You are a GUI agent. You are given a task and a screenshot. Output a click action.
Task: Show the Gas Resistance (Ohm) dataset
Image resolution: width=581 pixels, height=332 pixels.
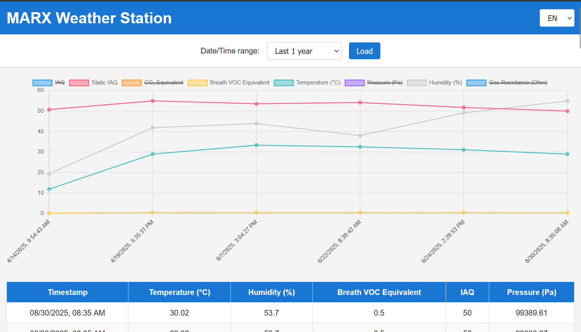507,83
